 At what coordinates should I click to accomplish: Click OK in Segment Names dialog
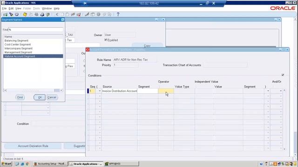pyautogui.click(x=40, y=97)
